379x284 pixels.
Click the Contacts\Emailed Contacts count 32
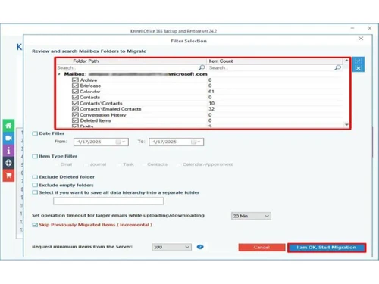tap(211, 109)
